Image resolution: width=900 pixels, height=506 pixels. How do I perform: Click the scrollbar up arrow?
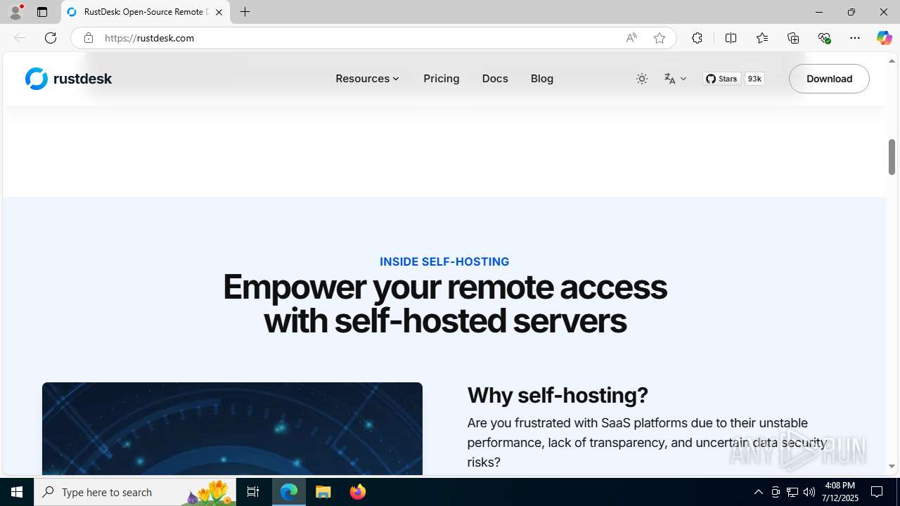pos(892,61)
